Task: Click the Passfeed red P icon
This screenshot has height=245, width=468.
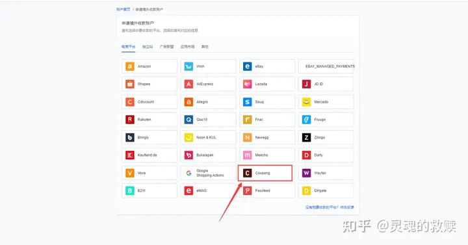Action: [247, 190]
